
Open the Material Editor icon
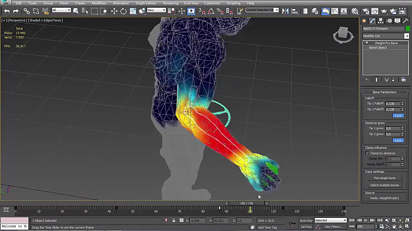tap(355, 11)
